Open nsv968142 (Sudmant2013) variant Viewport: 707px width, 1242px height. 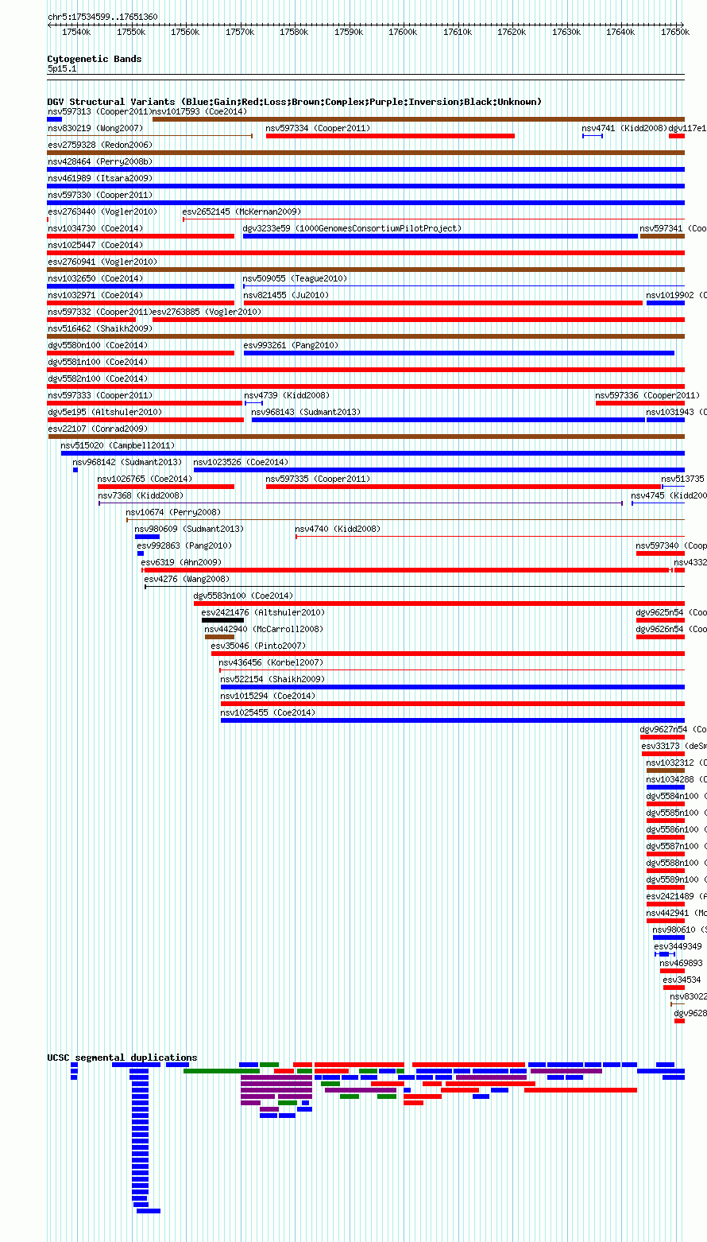coord(75,470)
